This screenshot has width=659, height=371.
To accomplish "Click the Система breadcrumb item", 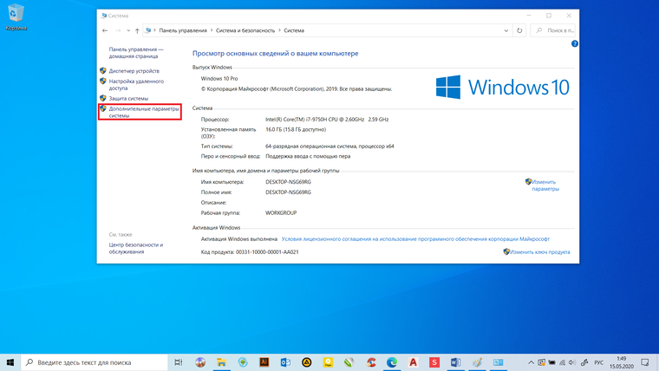I will click(x=294, y=30).
